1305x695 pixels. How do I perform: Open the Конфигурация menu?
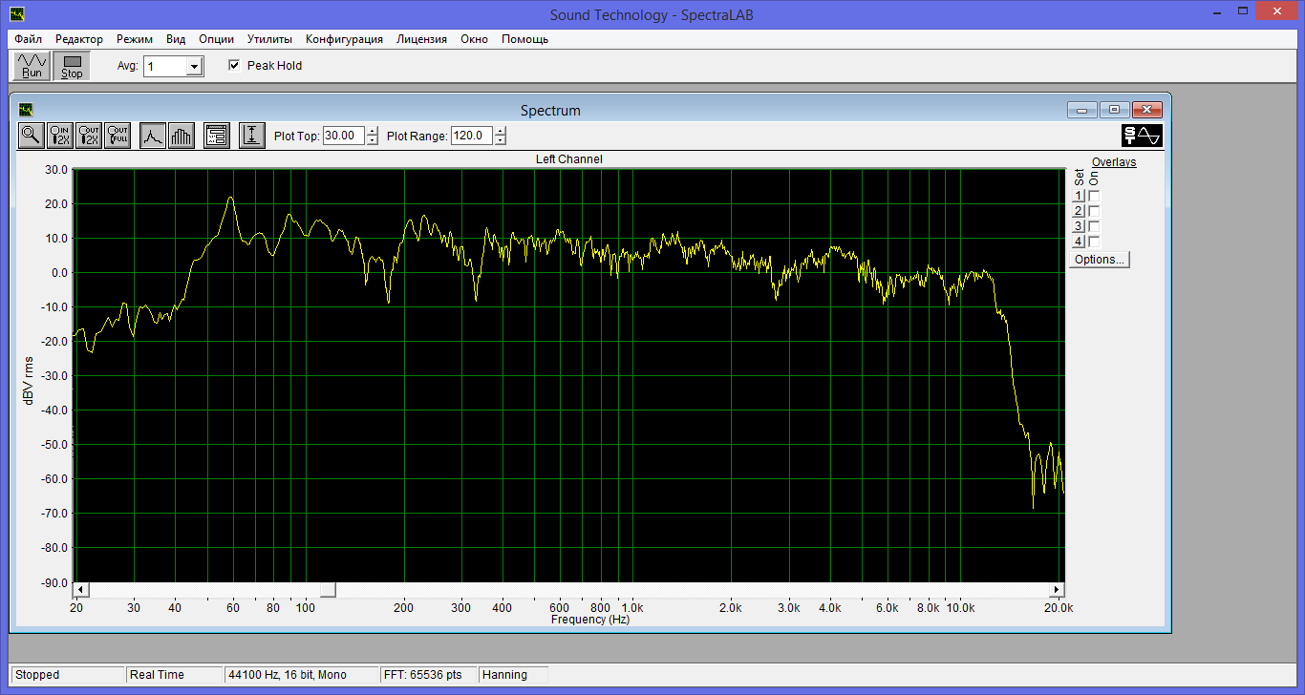pos(345,39)
